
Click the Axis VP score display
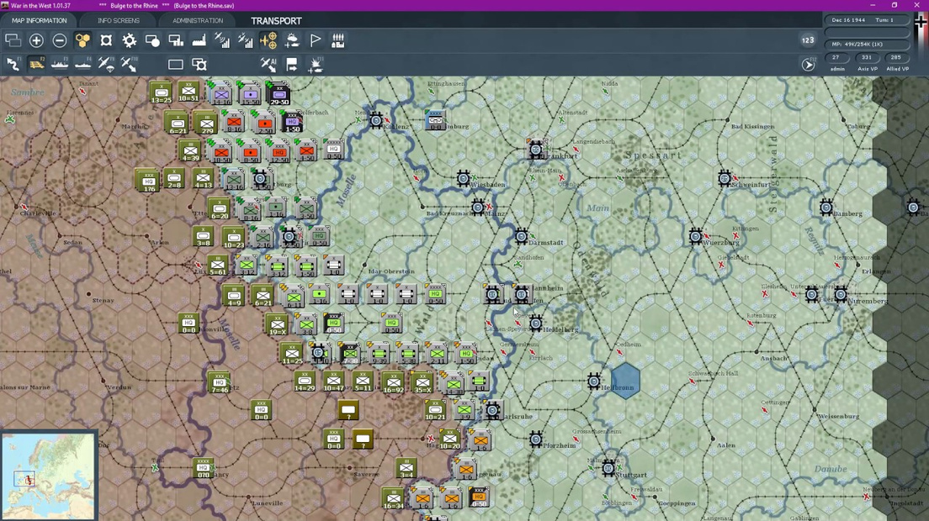(x=866, y=57)
